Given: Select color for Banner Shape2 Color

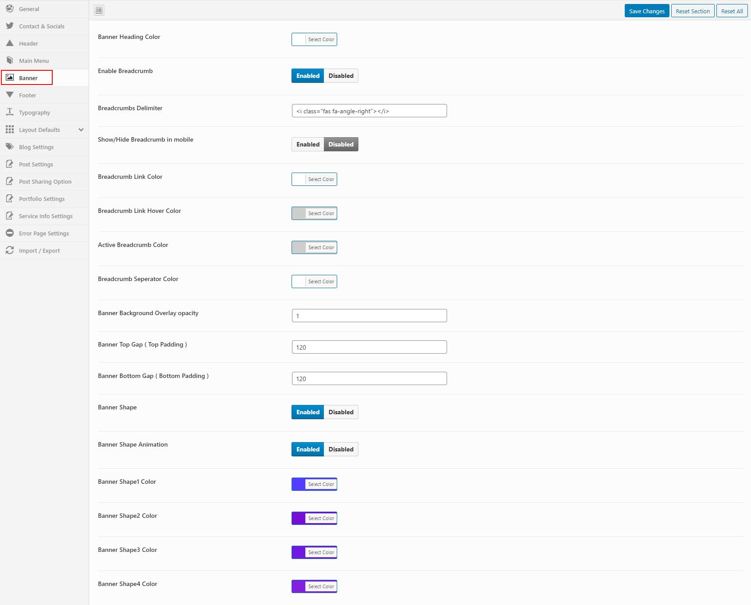Looking at the screenshot, I should tap(314, 518).
